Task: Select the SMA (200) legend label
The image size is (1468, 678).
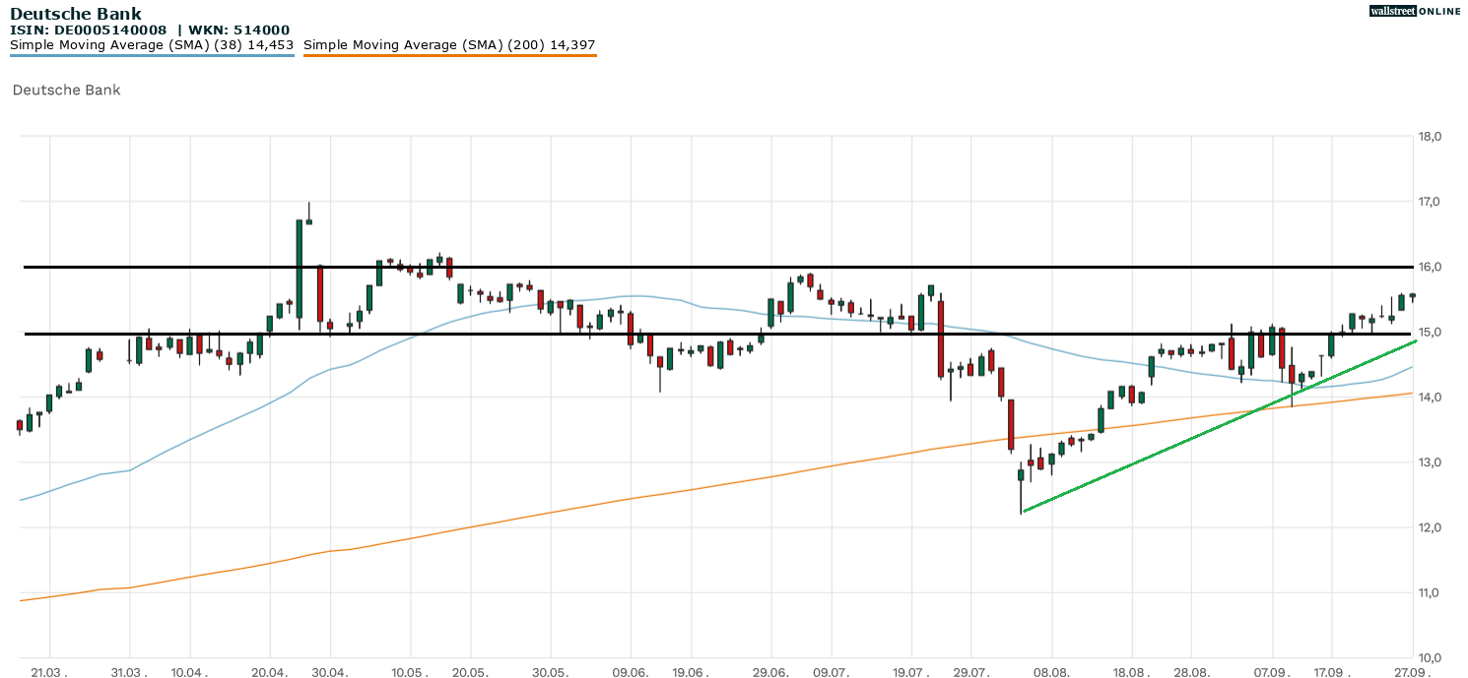Action: 449,45
